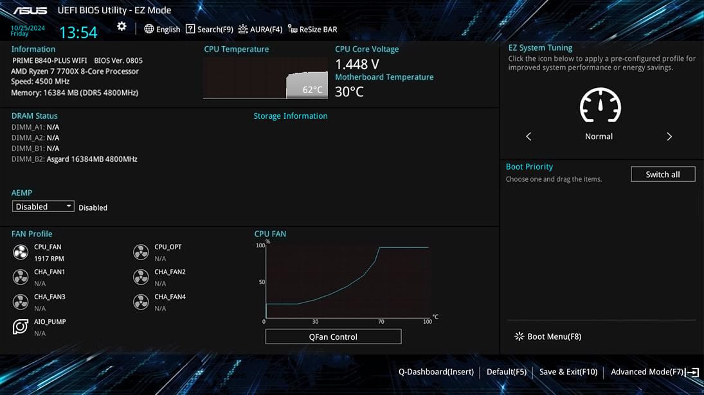Click the CPU Temperature graph
Image resolution: width=704 pixels, height=395 pixels.
tap(266, 78)
